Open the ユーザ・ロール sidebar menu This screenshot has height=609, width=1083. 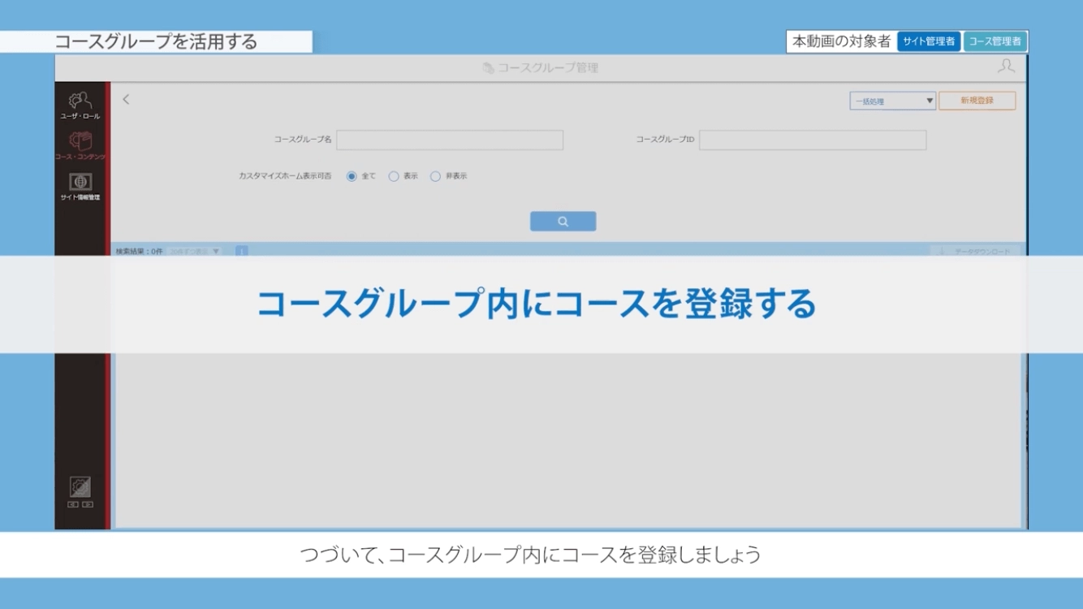click(x=80, y=106)
